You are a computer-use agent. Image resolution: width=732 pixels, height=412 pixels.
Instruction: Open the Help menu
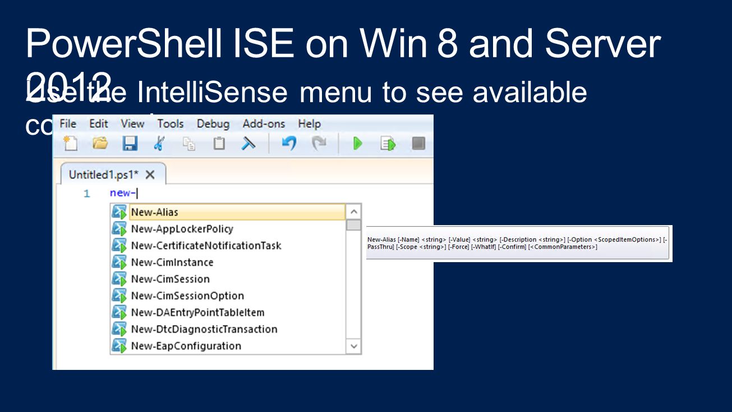[x=309, y=123]
